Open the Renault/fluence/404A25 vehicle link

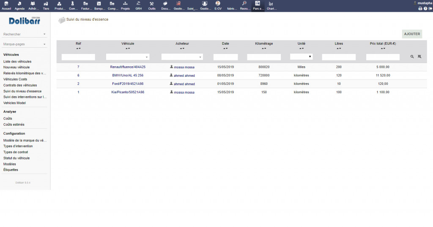[x=127, y=67]
